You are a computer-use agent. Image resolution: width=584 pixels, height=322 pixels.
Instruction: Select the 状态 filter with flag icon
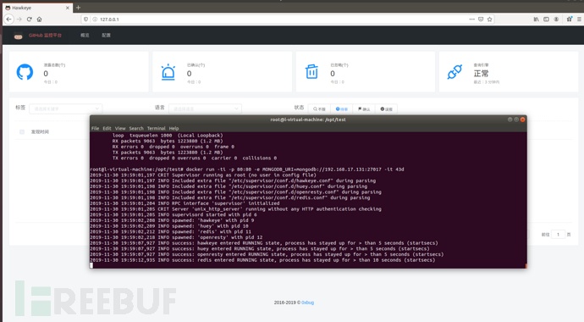click(364, 108)
